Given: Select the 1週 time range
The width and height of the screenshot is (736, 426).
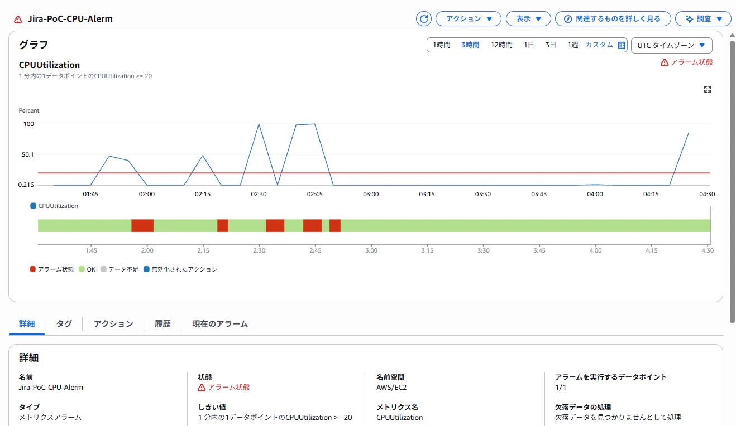Looking at the screenshot, I should [x=573, y=45].
